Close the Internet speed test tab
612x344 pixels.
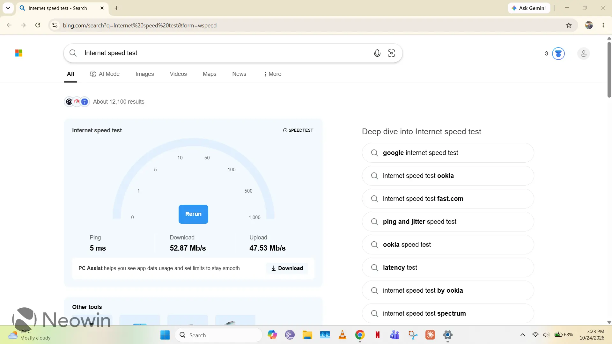(x=102, y=8)
